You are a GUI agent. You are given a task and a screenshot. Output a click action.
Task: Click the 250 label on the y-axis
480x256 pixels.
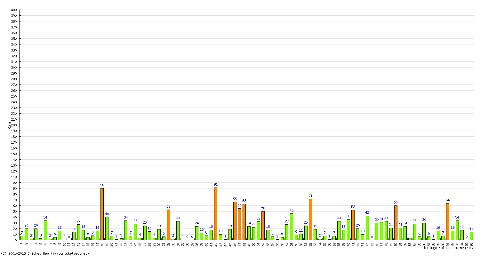(14, 96)
